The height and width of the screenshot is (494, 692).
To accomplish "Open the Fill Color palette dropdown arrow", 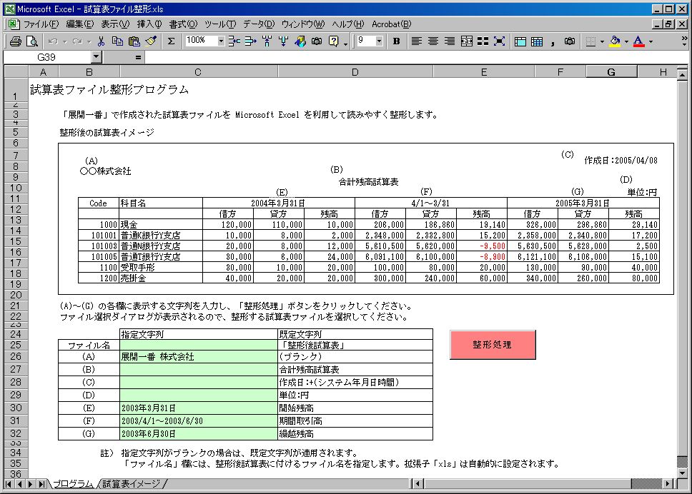I will point(626,42).
